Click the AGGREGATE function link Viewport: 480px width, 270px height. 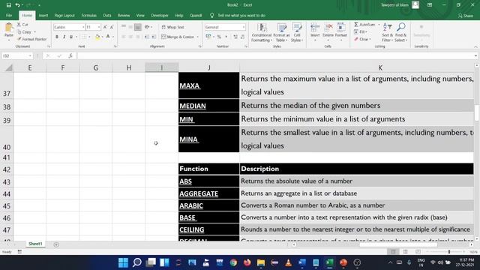tap(199, 193)
